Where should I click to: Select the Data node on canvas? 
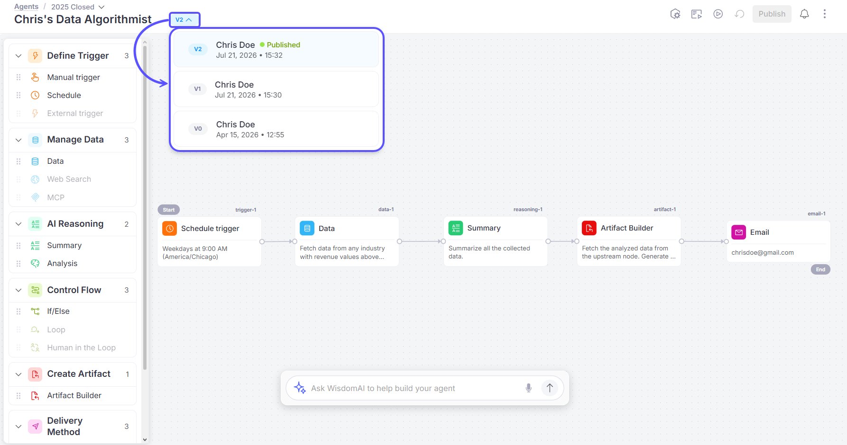[347, 242]
